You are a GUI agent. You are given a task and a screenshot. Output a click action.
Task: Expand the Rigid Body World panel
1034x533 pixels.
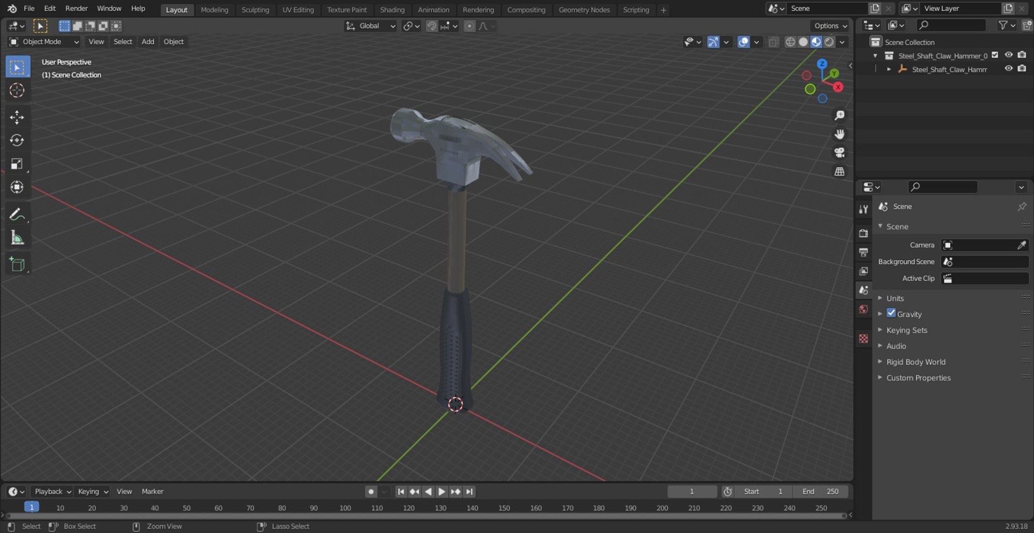point(916,362)
